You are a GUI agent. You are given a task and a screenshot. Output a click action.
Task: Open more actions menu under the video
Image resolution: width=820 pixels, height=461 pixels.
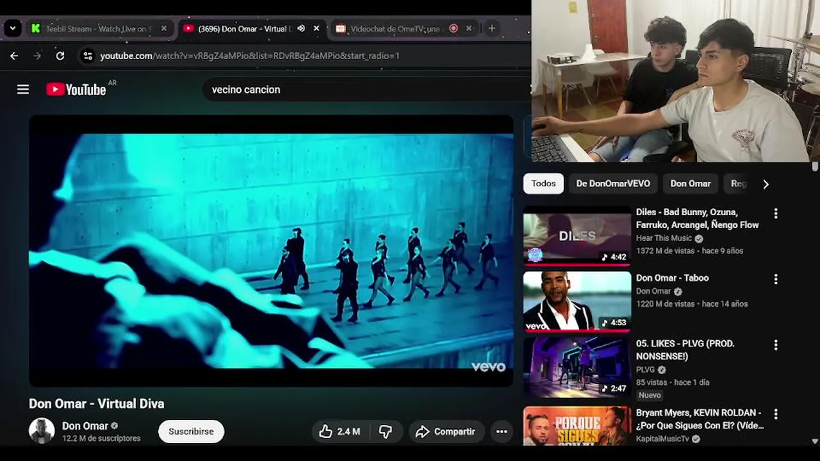point(502,432)
